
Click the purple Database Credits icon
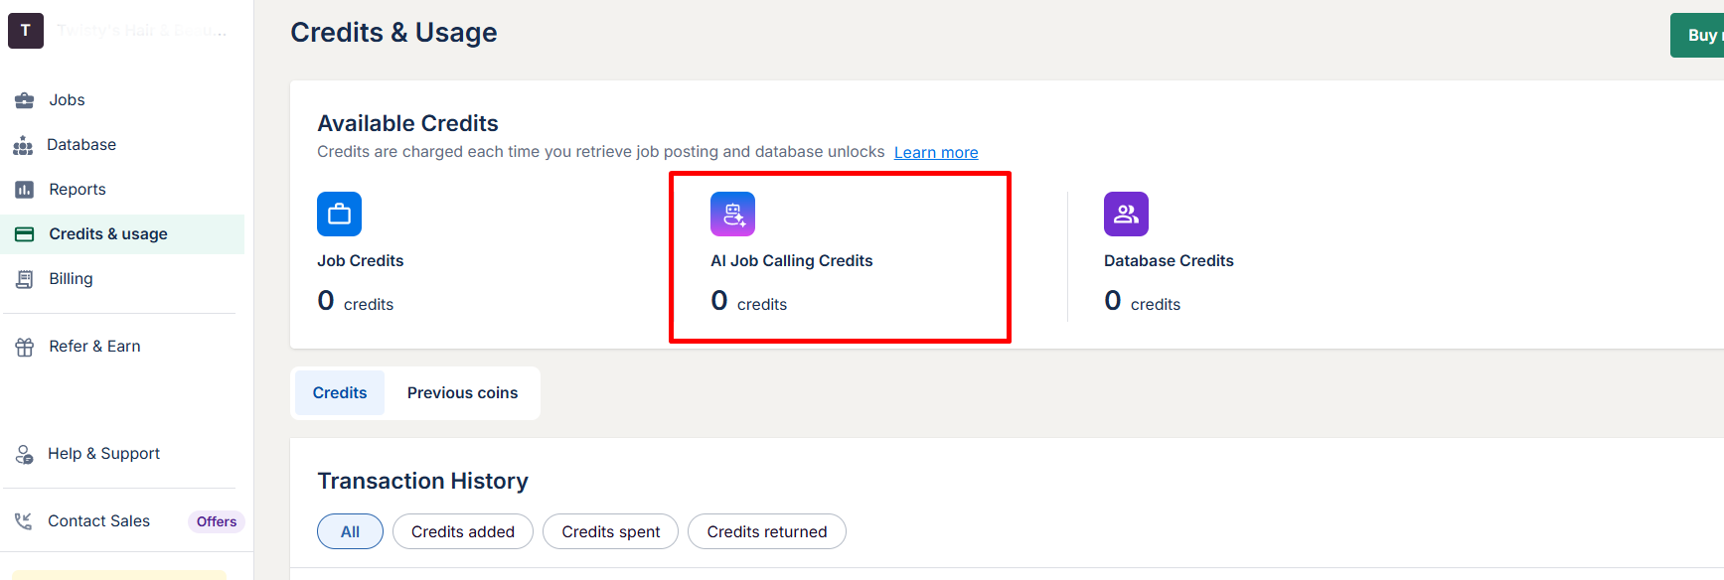tap(1126, 214)
